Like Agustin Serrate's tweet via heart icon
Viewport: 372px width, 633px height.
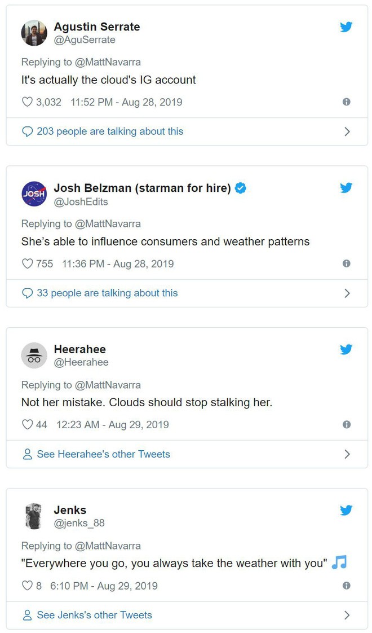tap(27, 102)
